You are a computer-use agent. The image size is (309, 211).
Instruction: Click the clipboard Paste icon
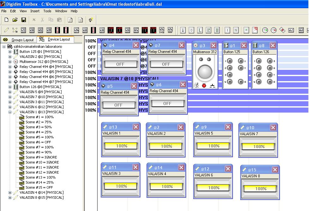(59, 19)
